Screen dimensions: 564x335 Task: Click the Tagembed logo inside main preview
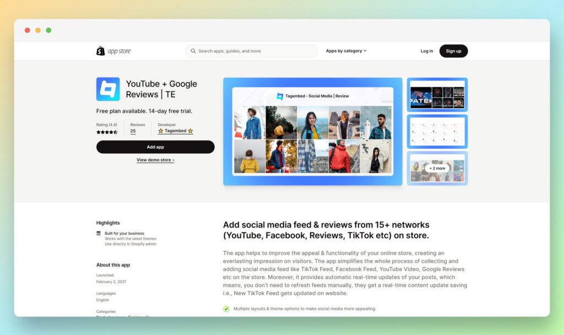coord(280,96)
